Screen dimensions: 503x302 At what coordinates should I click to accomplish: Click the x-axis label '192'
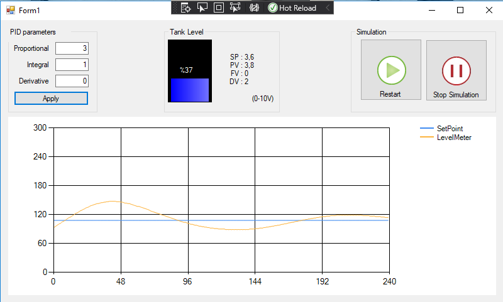coord(323,281)
